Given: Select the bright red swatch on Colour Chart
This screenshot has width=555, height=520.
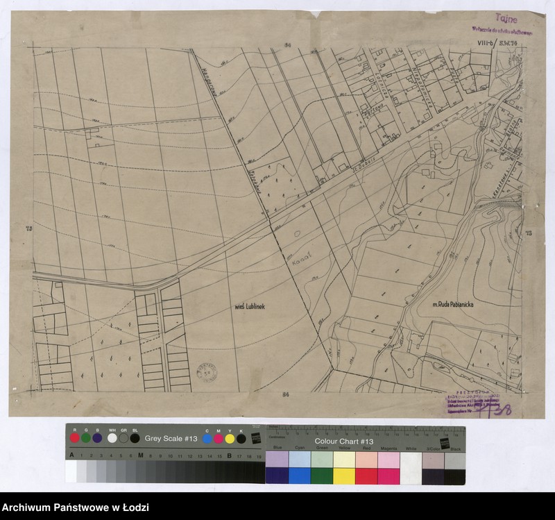Looking at the screenshot, I should tap(366, 476).
